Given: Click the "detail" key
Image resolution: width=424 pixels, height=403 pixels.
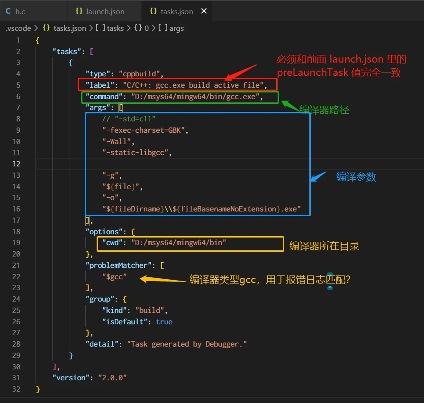Looking at the screenshot, I should (102, 344).
